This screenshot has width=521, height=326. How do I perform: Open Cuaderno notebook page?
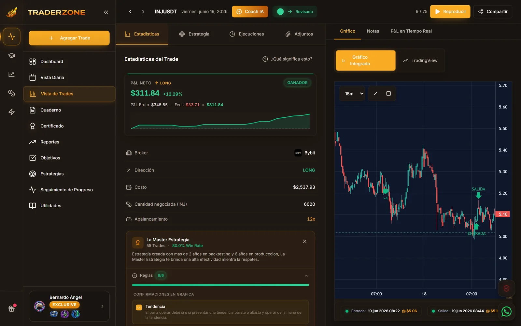click(69, 110)
